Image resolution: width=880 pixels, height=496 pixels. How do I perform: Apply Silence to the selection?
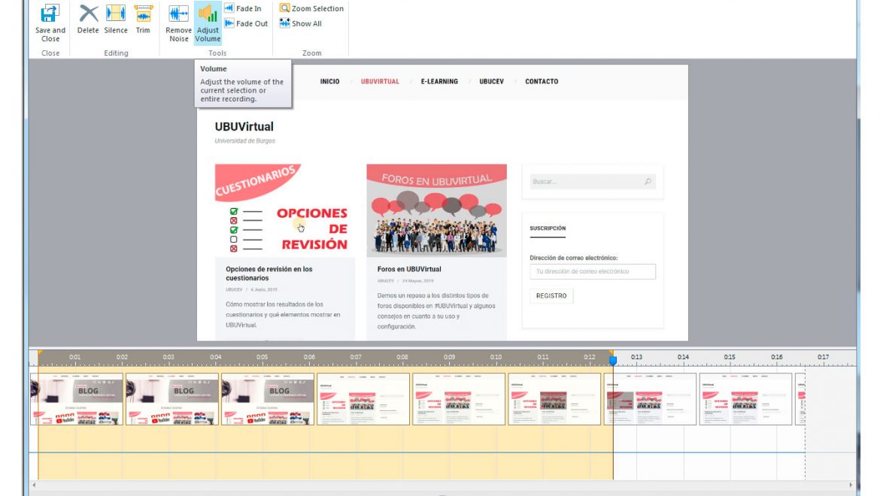(x=116, y=19)
